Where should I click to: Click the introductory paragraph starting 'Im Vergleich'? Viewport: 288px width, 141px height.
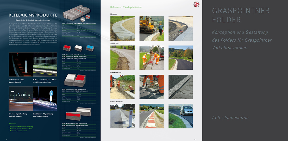(x=33, y=34)
